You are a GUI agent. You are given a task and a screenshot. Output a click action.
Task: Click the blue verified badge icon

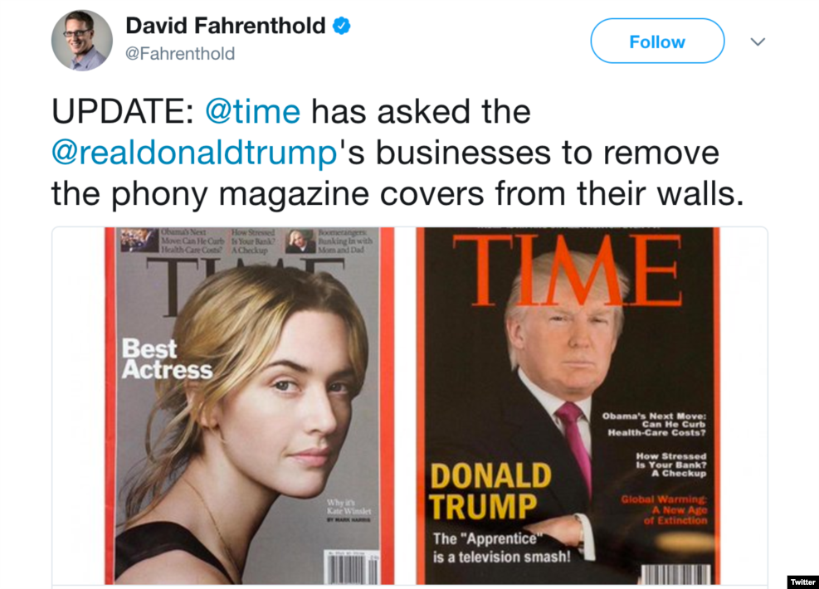coord(342,26)
